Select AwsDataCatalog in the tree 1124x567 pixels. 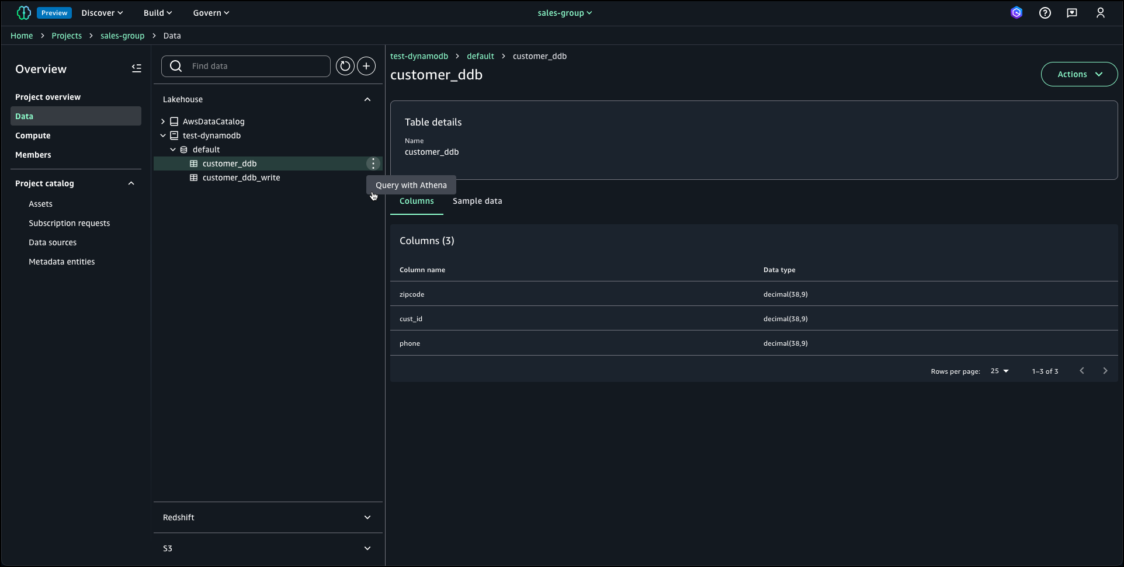214,121
